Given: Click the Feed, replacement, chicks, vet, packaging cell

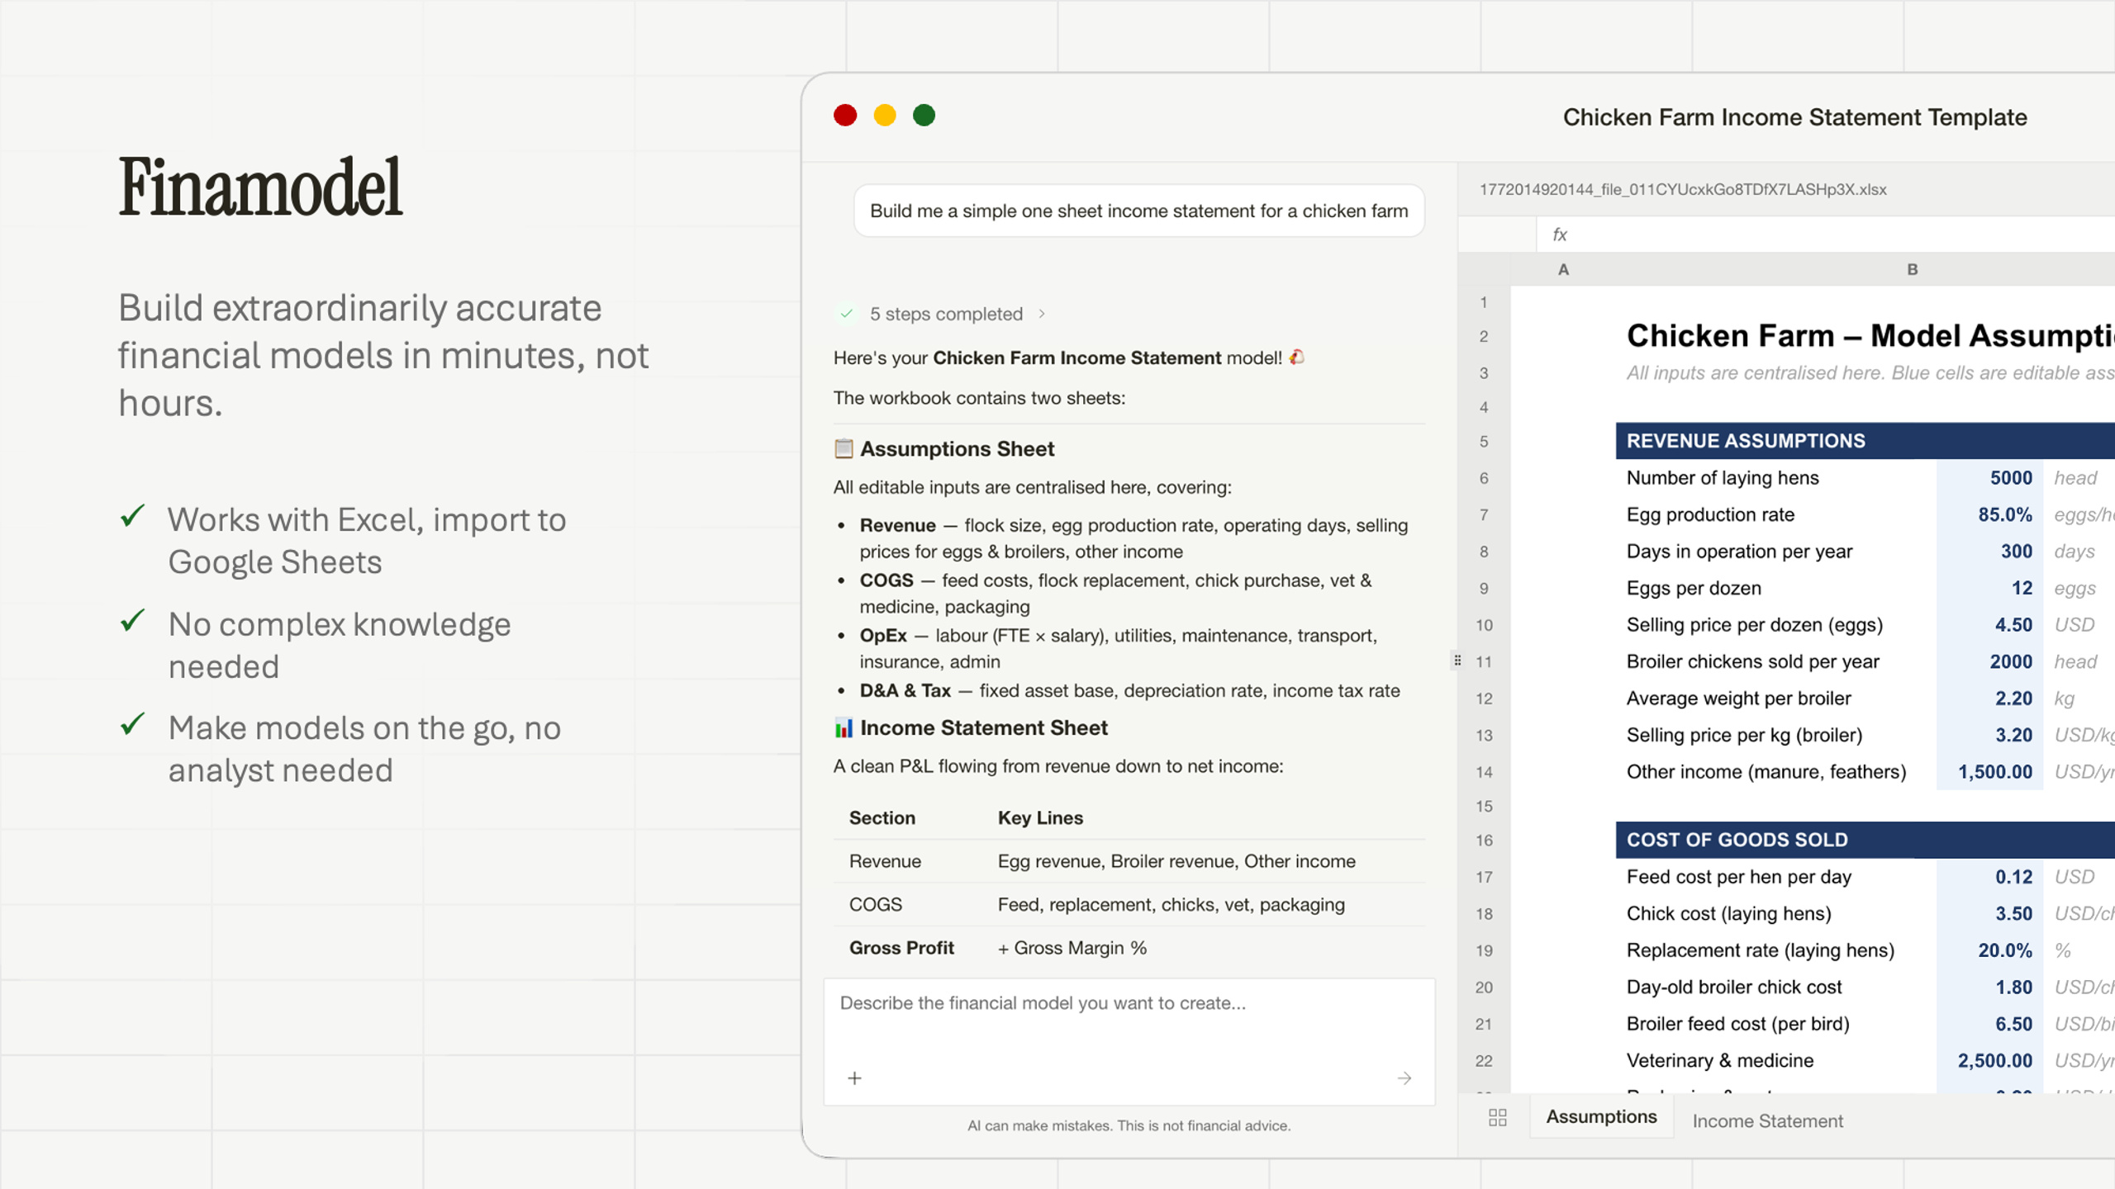Looking at the screenshot, I should tap(1171, 905).
